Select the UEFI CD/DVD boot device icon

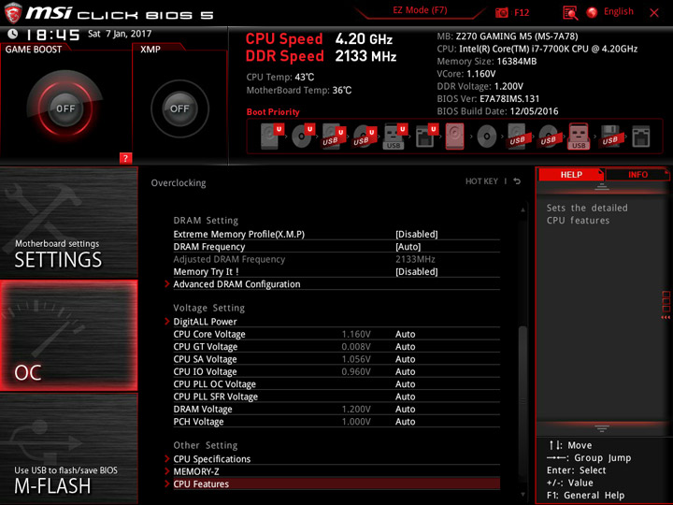point(303,137)
